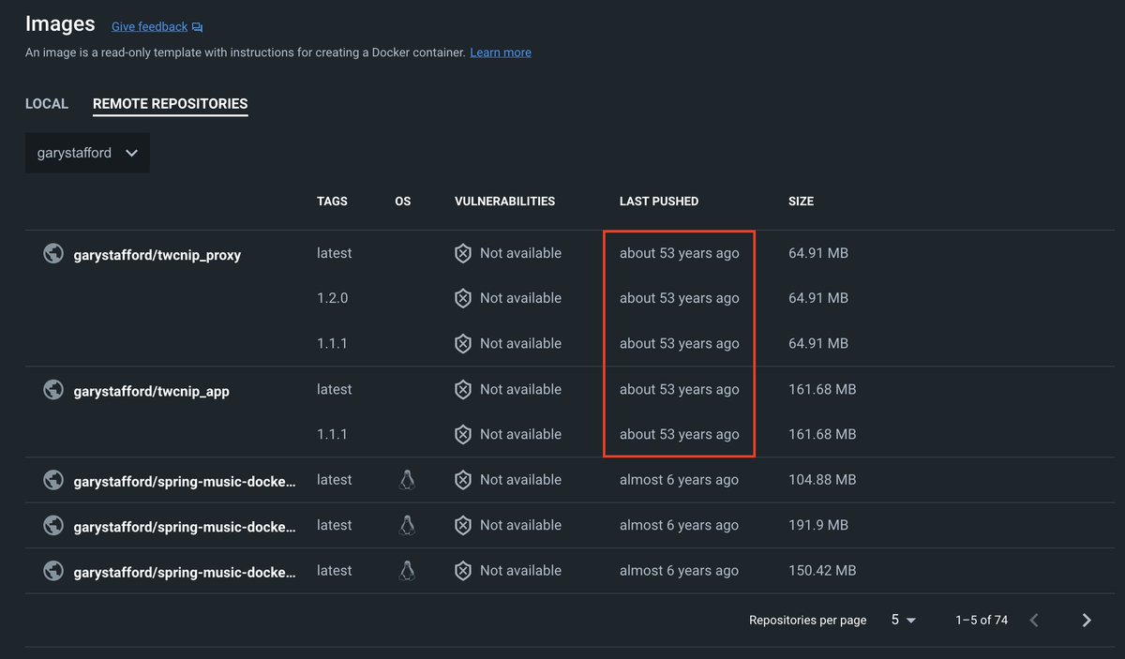Click vulnerability shield icon for twcnip_proxy 1.2.0
1125x659 pixels.
point(463,298)
